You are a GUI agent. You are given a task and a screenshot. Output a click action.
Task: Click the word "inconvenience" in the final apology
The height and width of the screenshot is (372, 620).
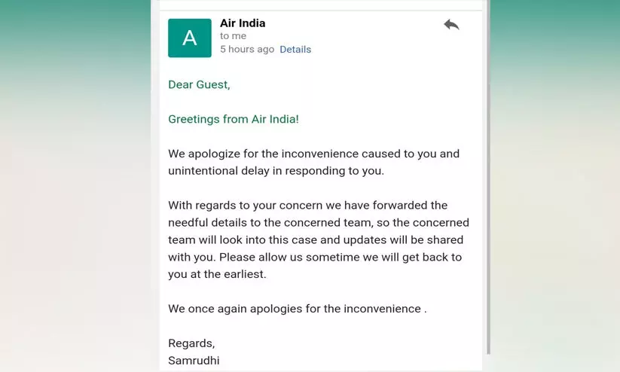(x=383, y=309)
